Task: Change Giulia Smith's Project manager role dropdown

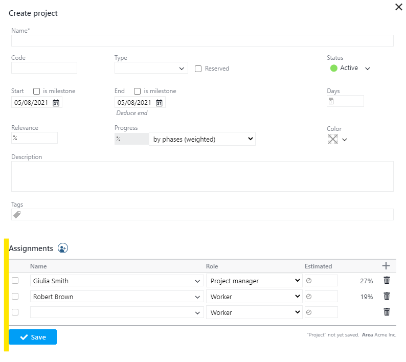Action: 254,281
